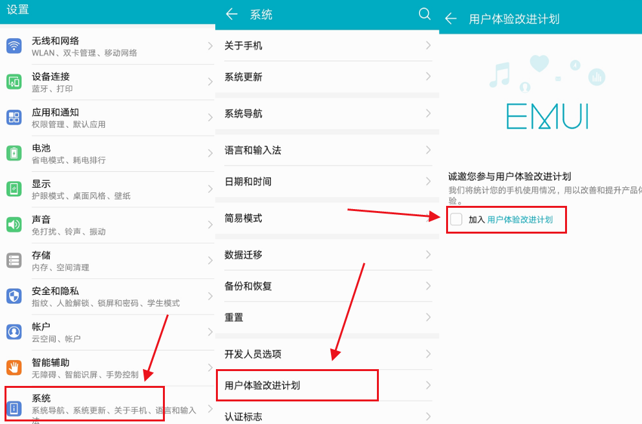
Task: Open 帐户 settings row
Action: point(108,332)
